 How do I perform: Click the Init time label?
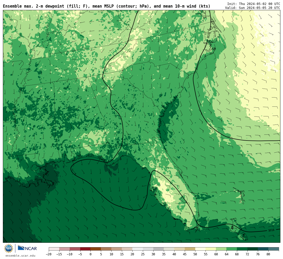pyautogui.click(x=254, y=4)
